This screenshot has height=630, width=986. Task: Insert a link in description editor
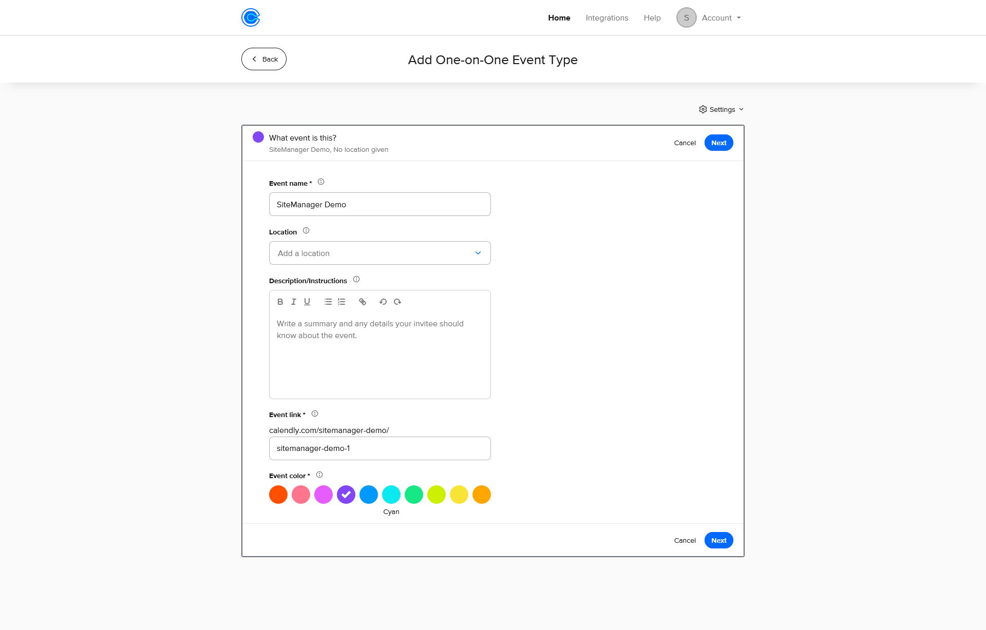(x=363, y=302)
